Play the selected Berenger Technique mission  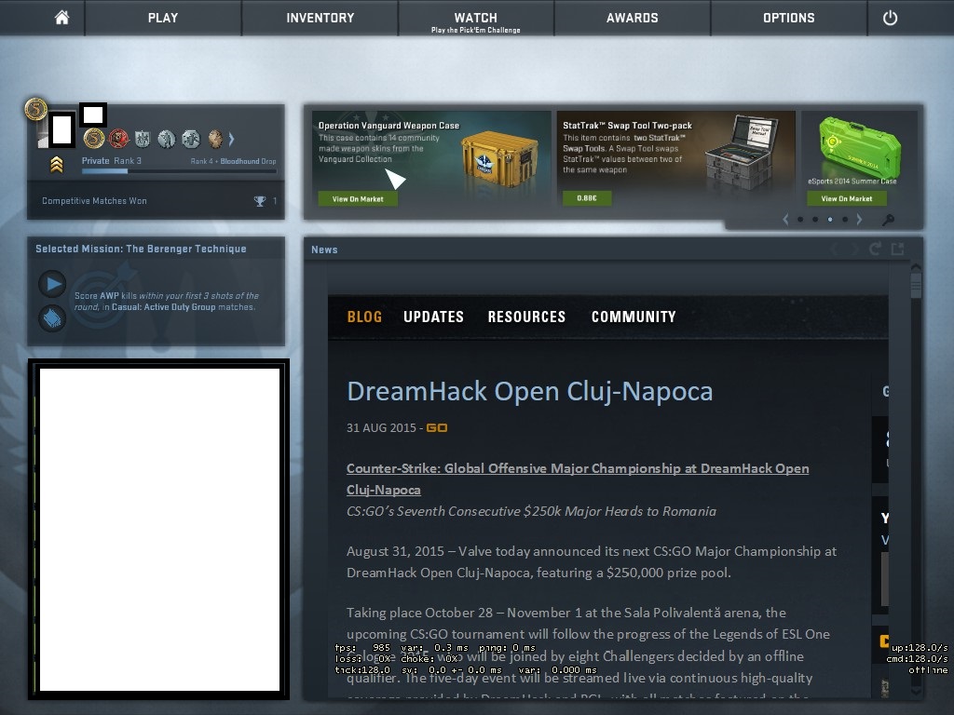(53, 284)
